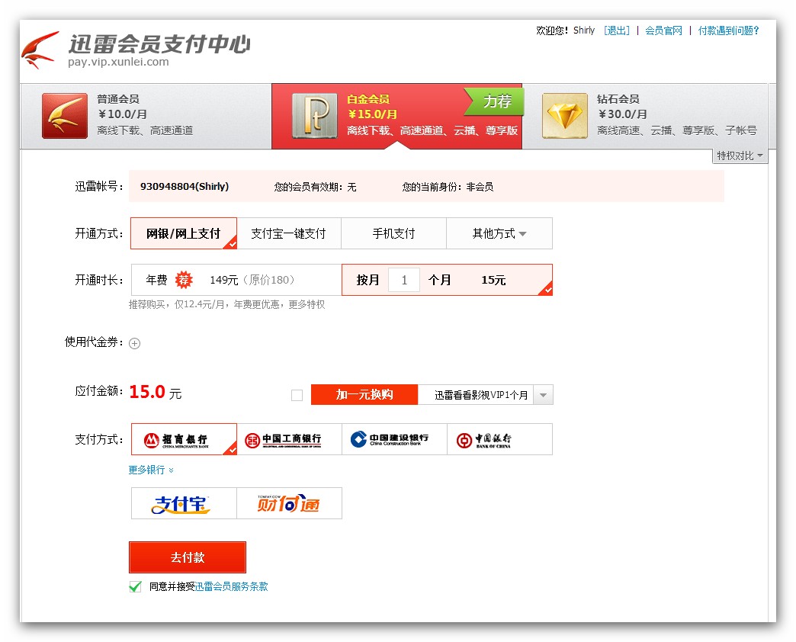Open the 更多银行 more banks link

[148, 469]
